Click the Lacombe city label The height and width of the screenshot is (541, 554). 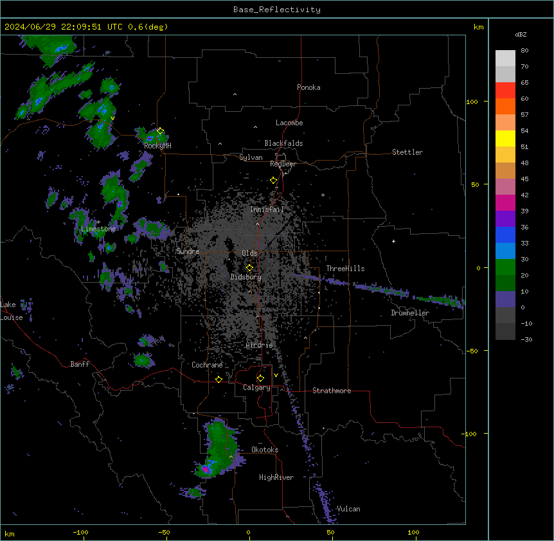(289, 123)
